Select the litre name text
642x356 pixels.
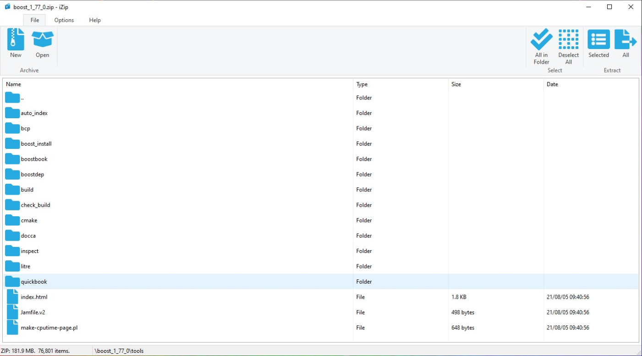point(26,267)
